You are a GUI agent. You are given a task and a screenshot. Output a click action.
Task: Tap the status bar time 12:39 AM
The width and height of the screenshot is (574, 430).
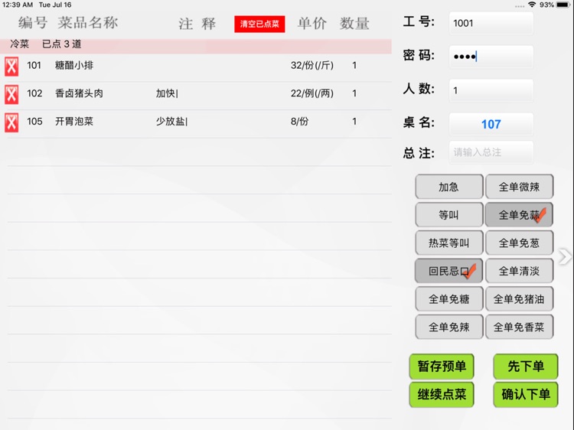(17, 5)
